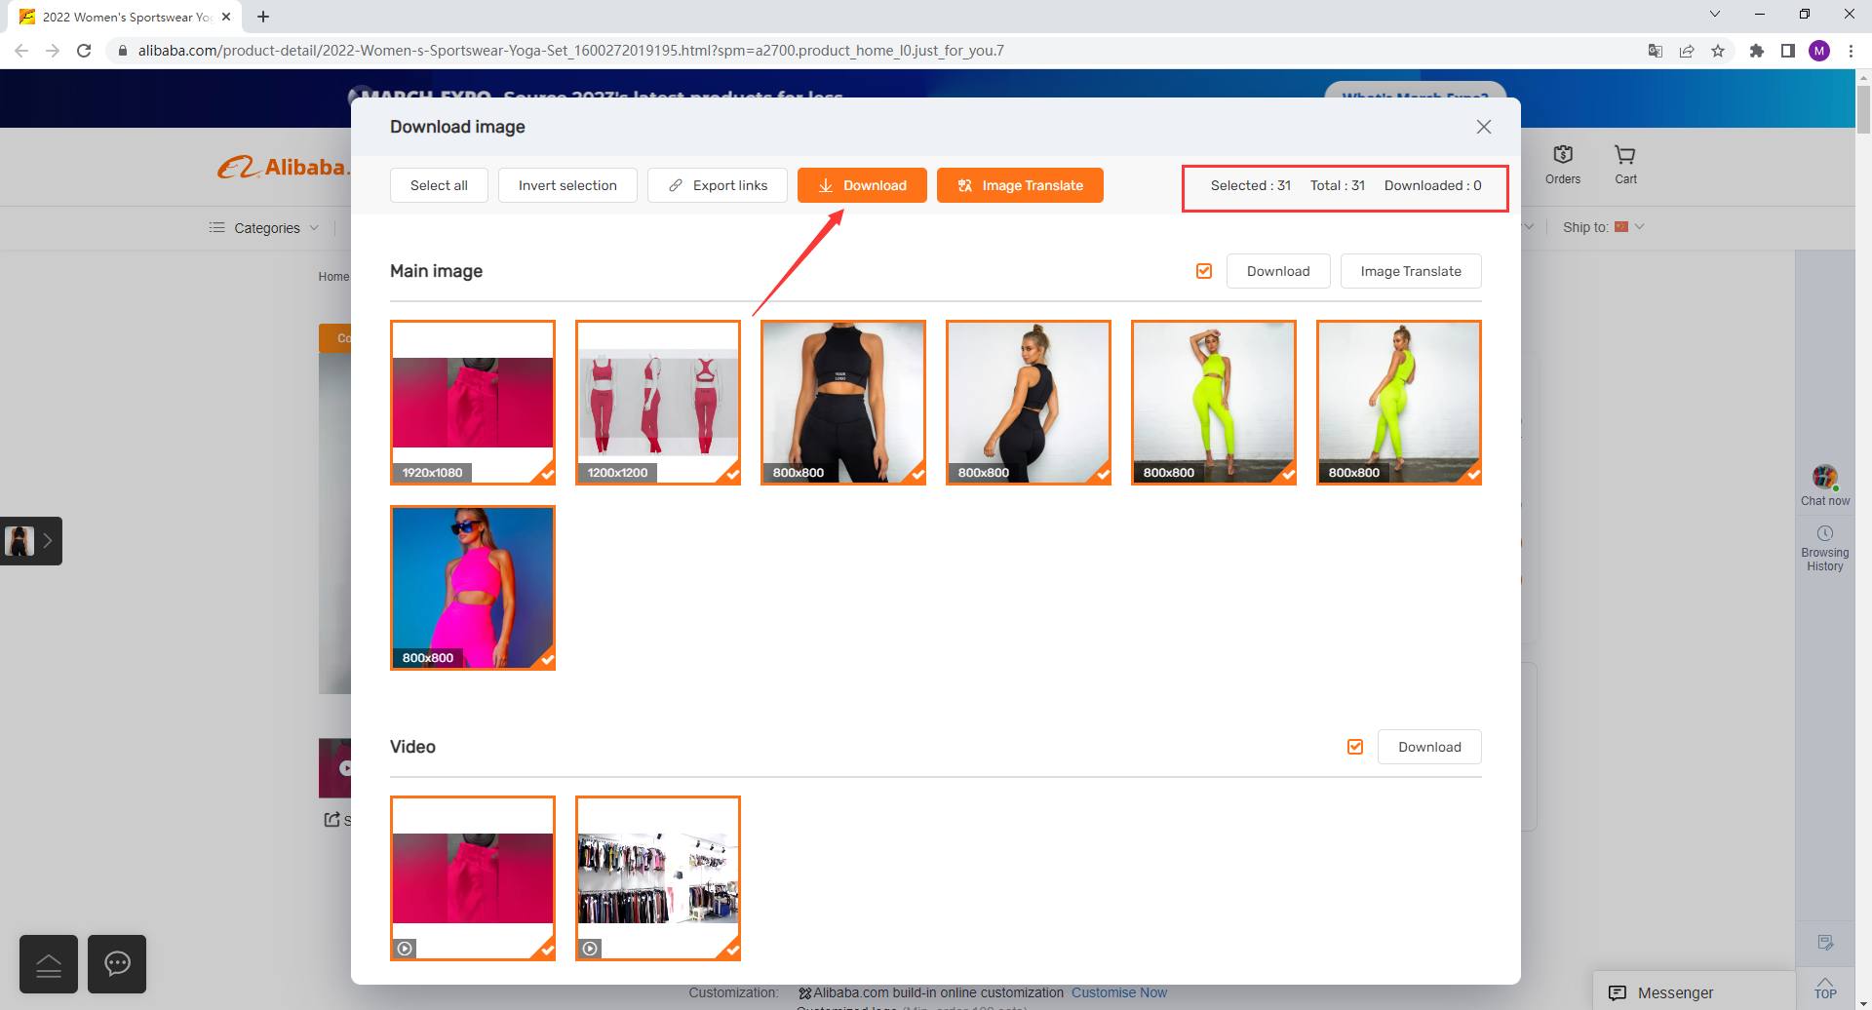Go back in browser history
This screenshot has width=1872, height=1010.
pyautogui.click(x=21, y=51)
